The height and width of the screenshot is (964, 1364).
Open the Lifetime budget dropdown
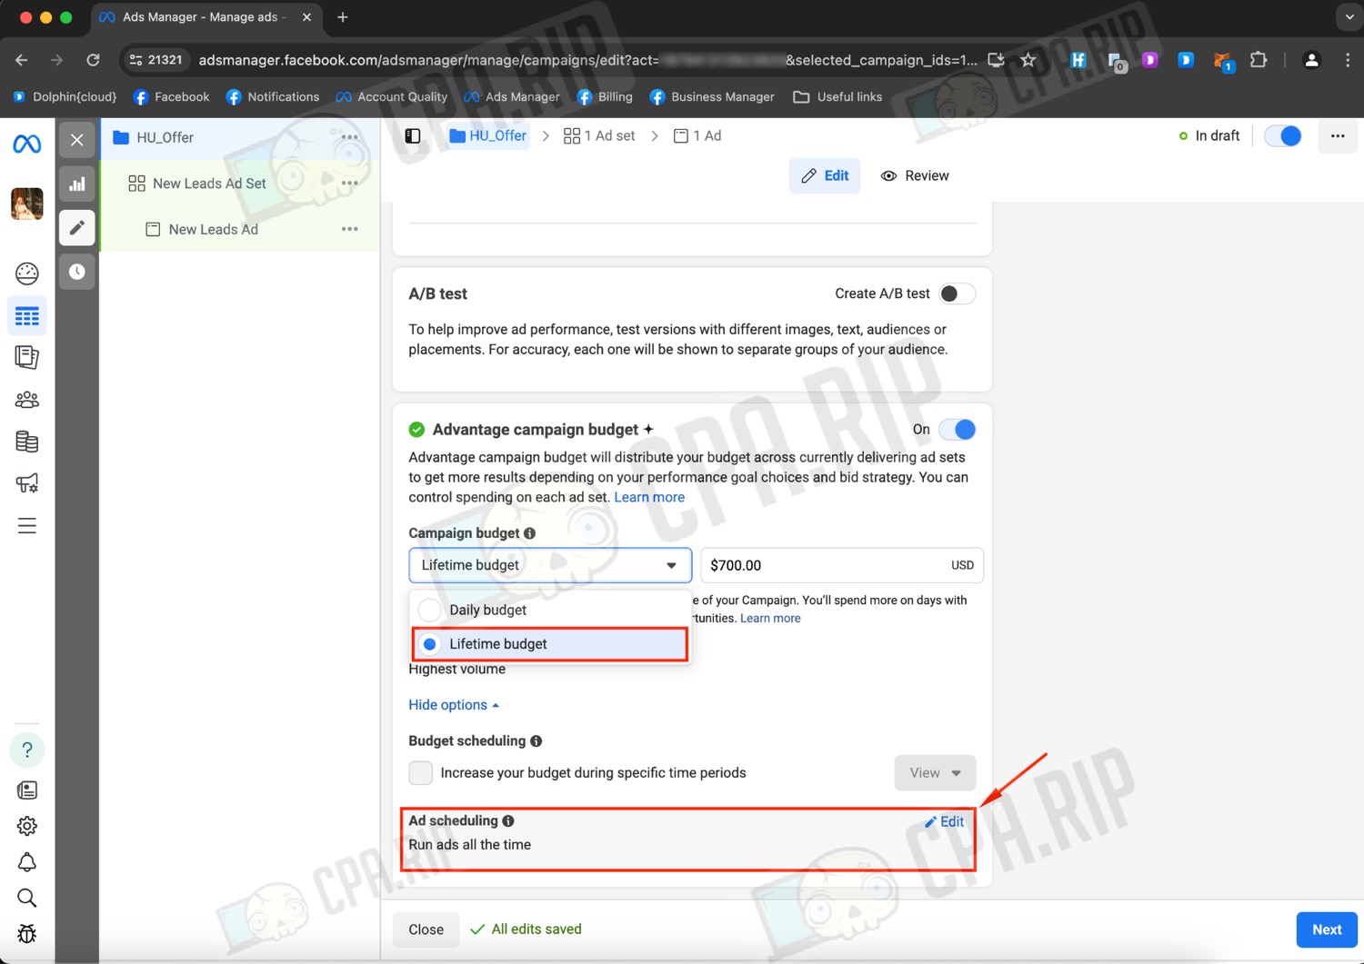[x=550, y=565]
